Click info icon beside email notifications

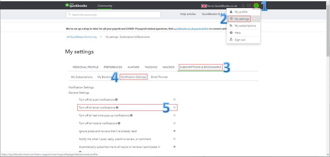coord(117,108)
